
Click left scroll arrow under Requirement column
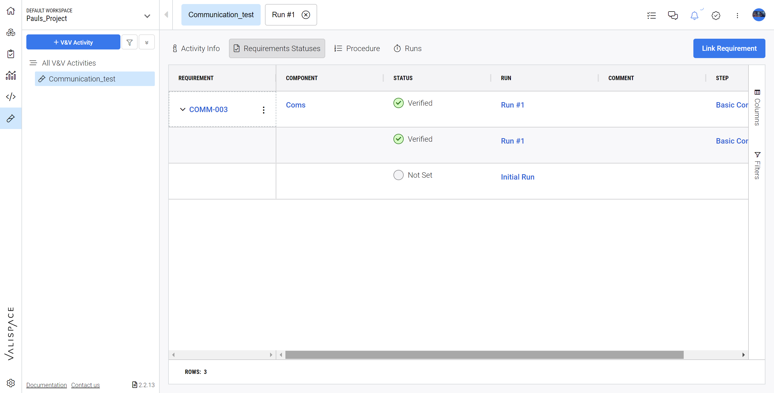pyautogui.click(x=173, y=355)
